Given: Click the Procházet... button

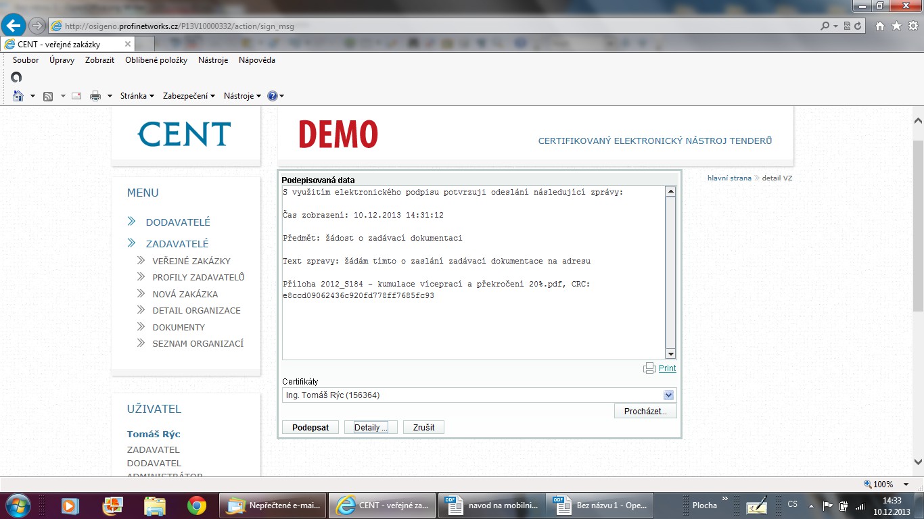Looking at the screenshot, I should (x=645, y=411).
